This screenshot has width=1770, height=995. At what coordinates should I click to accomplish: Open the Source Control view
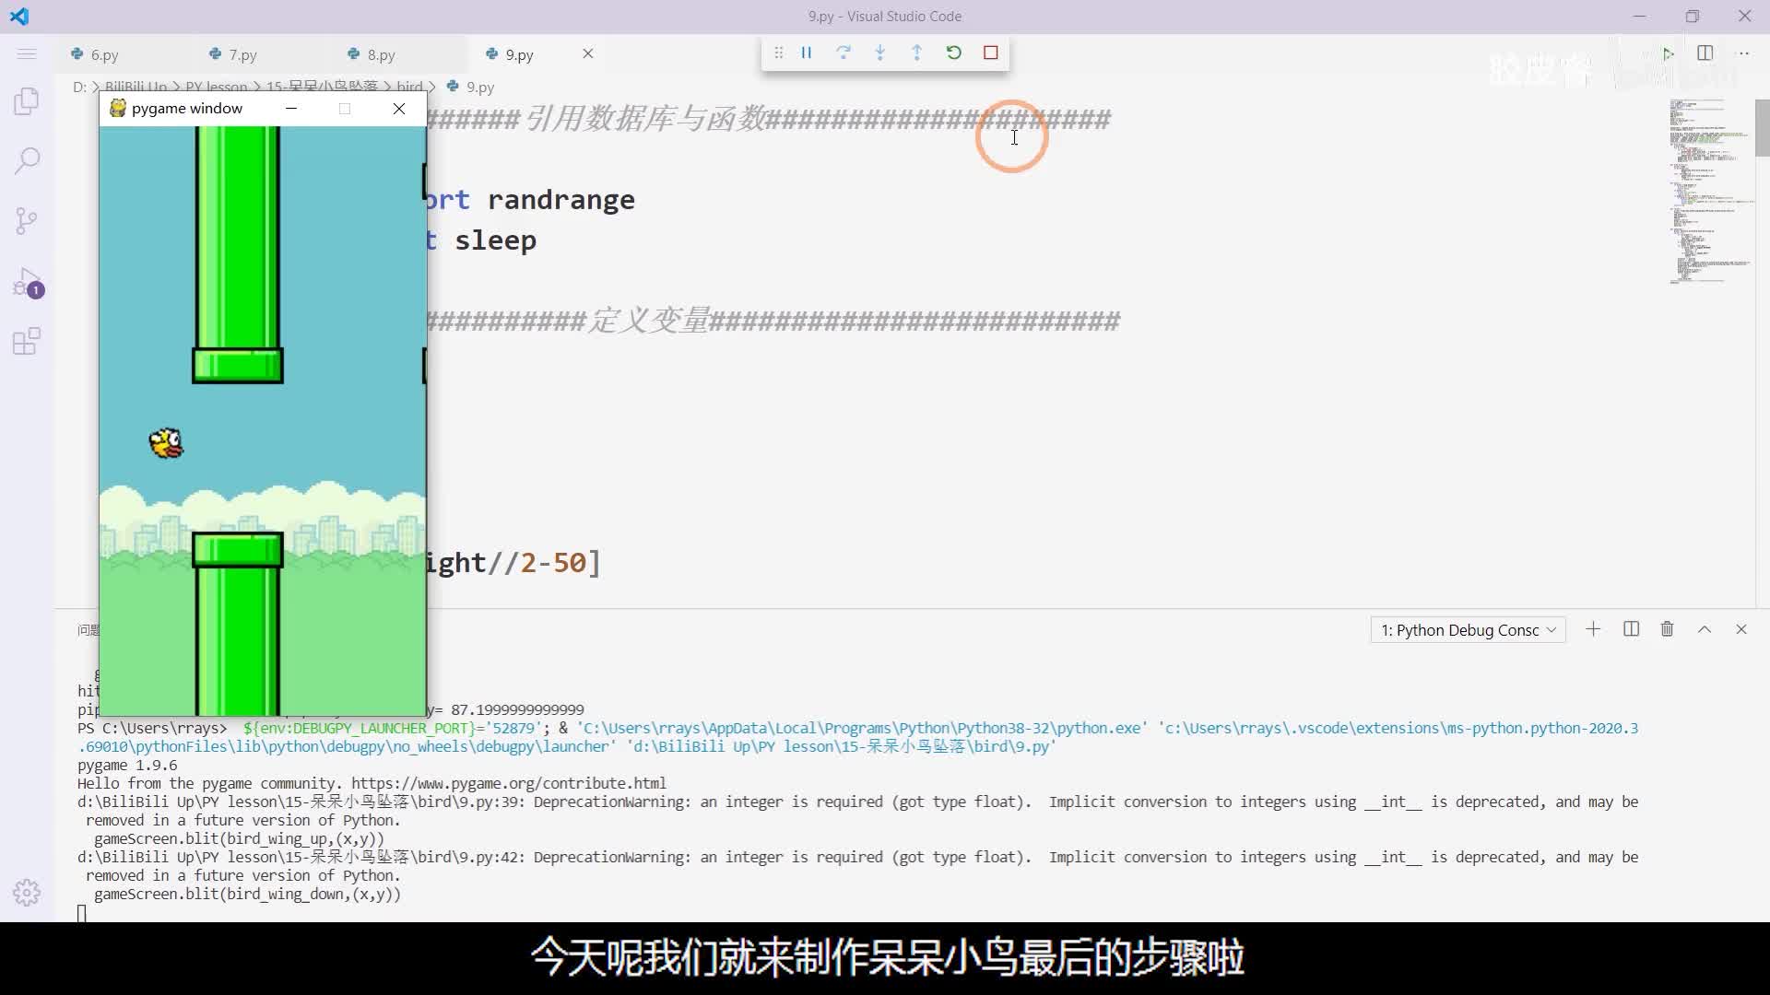[x=27, y=221]
